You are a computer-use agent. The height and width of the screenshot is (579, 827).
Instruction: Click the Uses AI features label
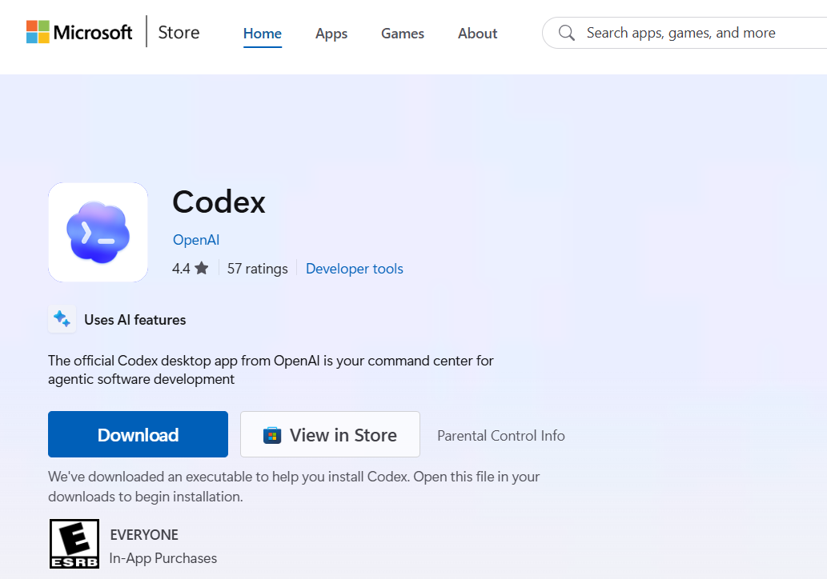tap(135, 320)
